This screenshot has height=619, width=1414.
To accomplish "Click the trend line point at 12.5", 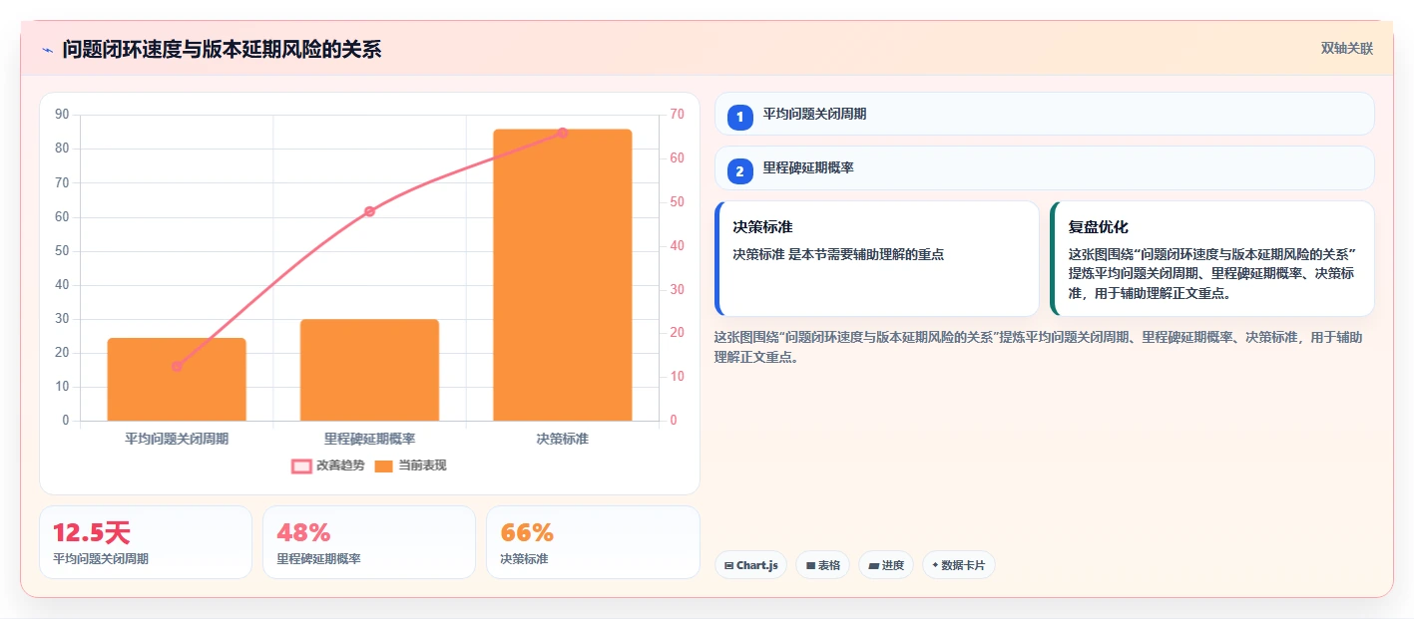I will point(177,366).
